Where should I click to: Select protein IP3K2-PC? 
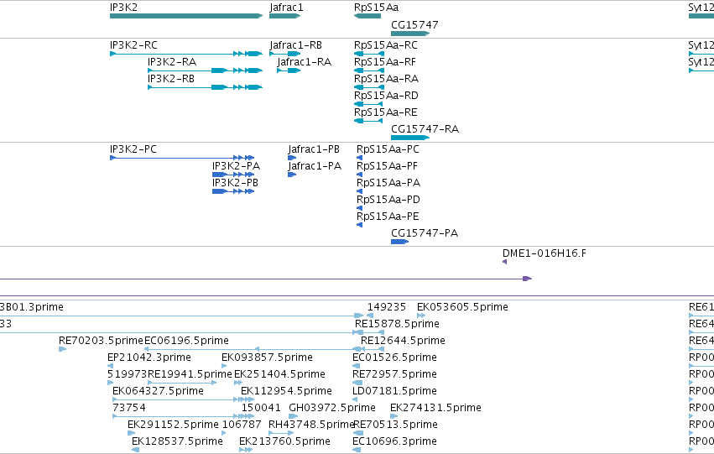pyautogui.click(x=182, y=158)
